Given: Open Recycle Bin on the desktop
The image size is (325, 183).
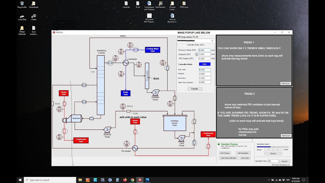Looking at the screenshot, I should tap(22, 5).
